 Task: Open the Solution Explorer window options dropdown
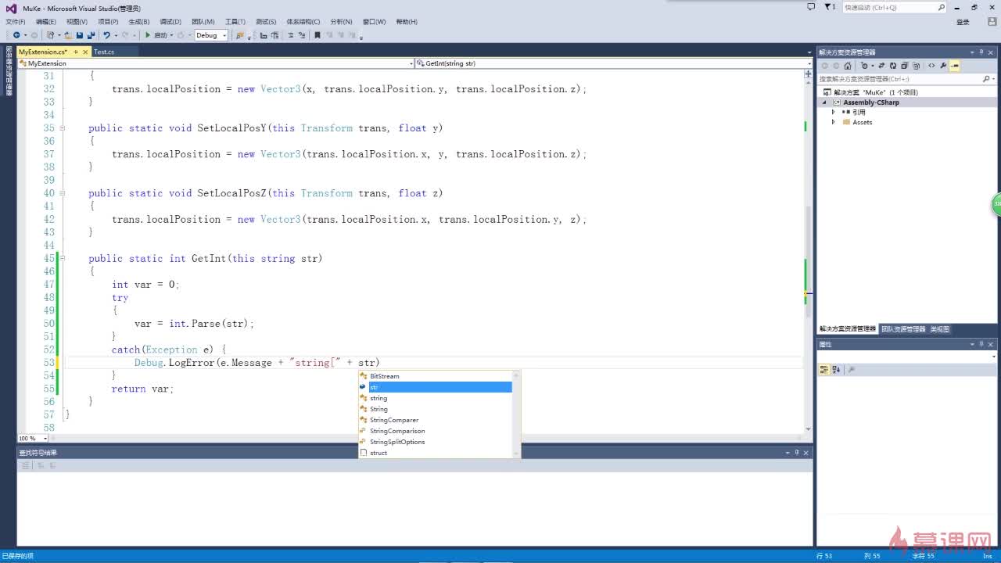click(972, 52)
